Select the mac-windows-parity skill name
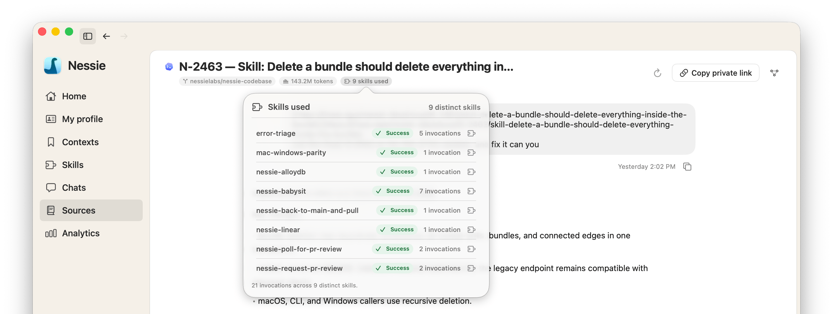Image resolution: width=833 pixels, height=314 pixels. [x=291, y=152]
